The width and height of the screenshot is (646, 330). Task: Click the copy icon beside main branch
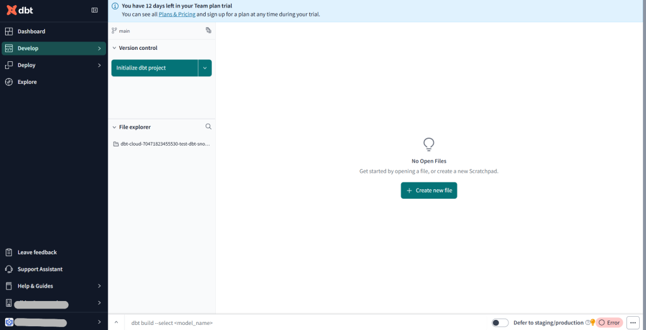pyautogui.click(x=208, y=30)
